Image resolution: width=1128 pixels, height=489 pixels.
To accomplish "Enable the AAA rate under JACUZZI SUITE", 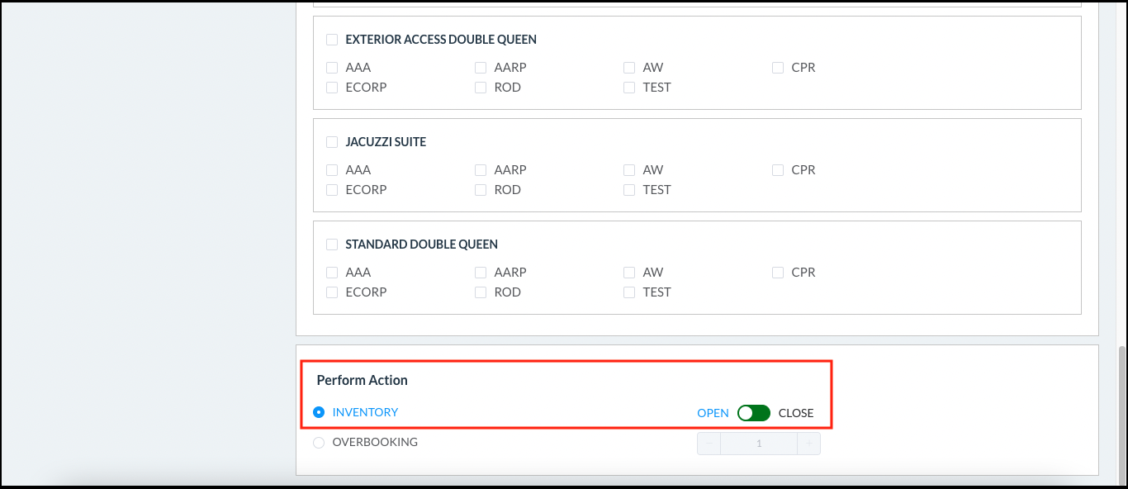I will (x=332, y=169).
